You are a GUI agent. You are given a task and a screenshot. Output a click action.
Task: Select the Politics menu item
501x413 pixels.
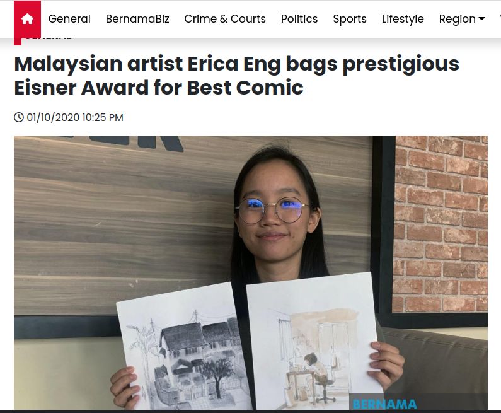[x=299, y=19]
